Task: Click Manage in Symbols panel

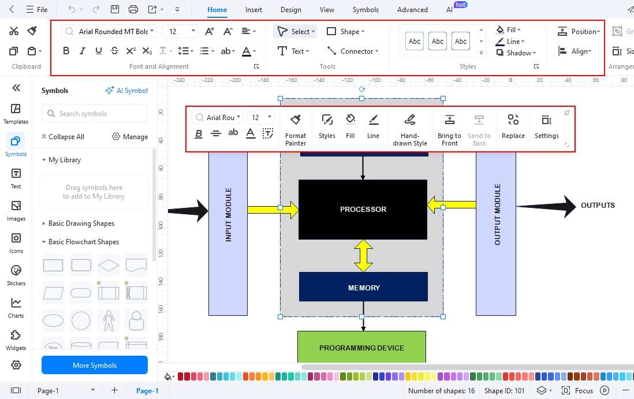Action: (x=130, y=137)
